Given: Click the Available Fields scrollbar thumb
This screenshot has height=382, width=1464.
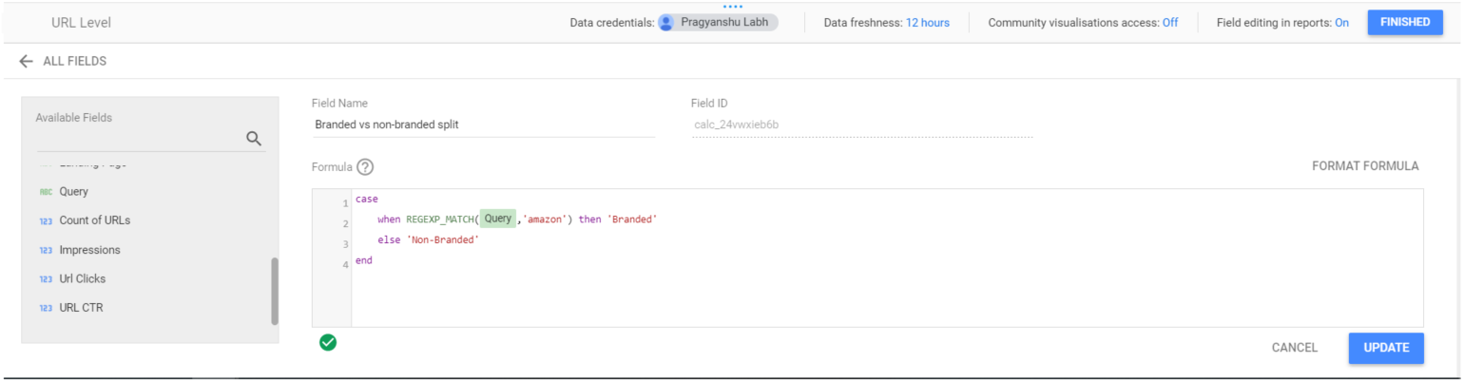Looking at the screenshot, I should pos(275,291).
